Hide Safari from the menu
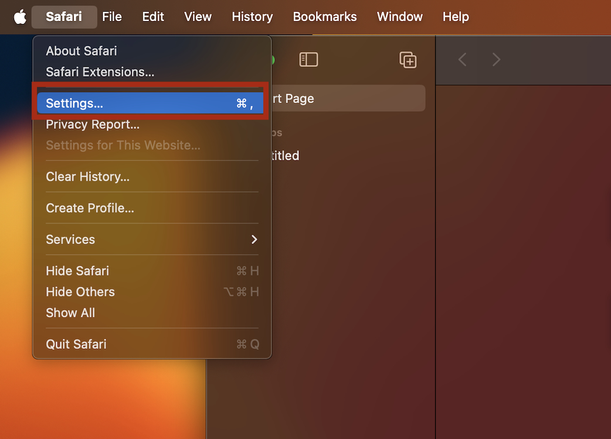This screenshot has height=439, width=611. (77, 270)
